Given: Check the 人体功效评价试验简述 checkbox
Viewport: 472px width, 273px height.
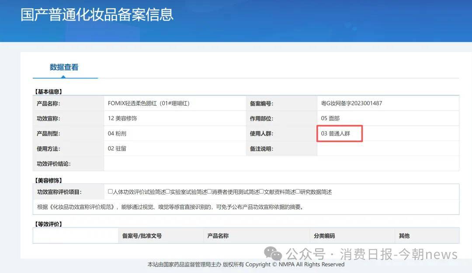Looking at the screenshot, I should [x=110, y=192].
